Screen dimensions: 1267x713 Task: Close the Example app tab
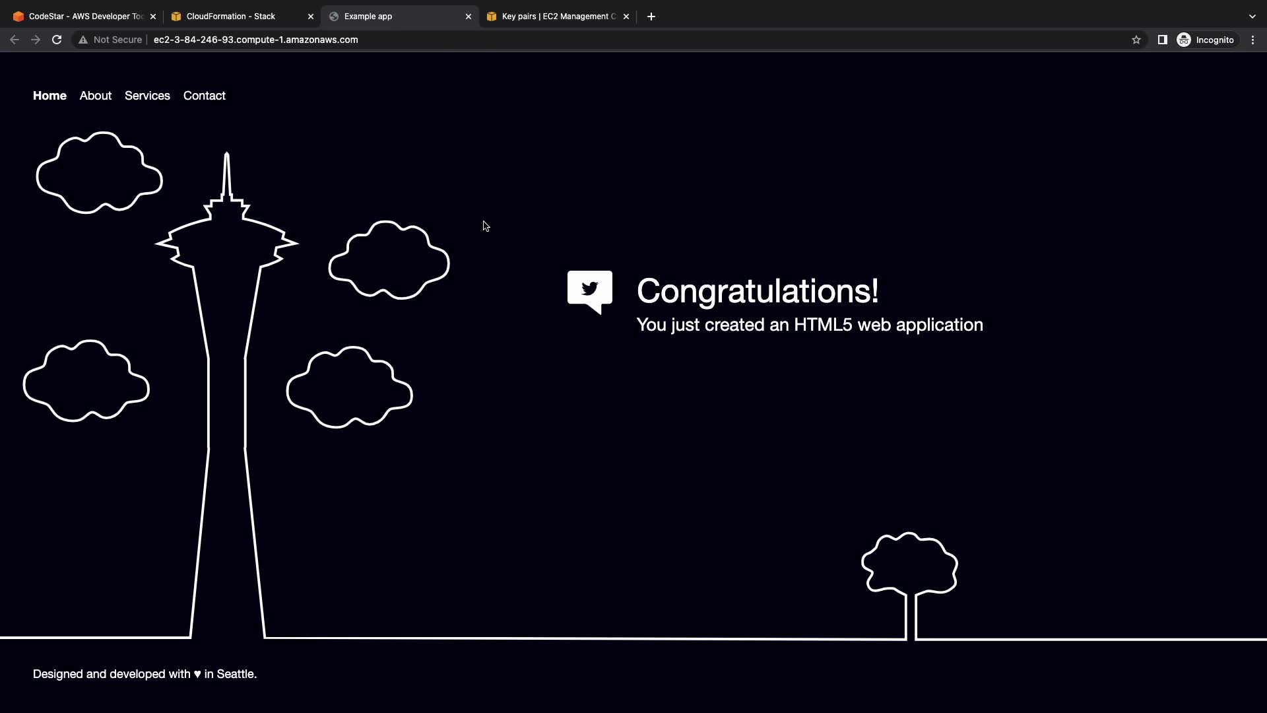tap(469, 17)
